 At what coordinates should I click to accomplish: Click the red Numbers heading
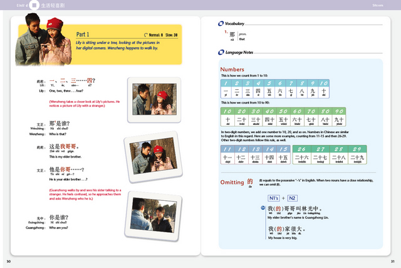pyautogui.click(x=232, y=70)
